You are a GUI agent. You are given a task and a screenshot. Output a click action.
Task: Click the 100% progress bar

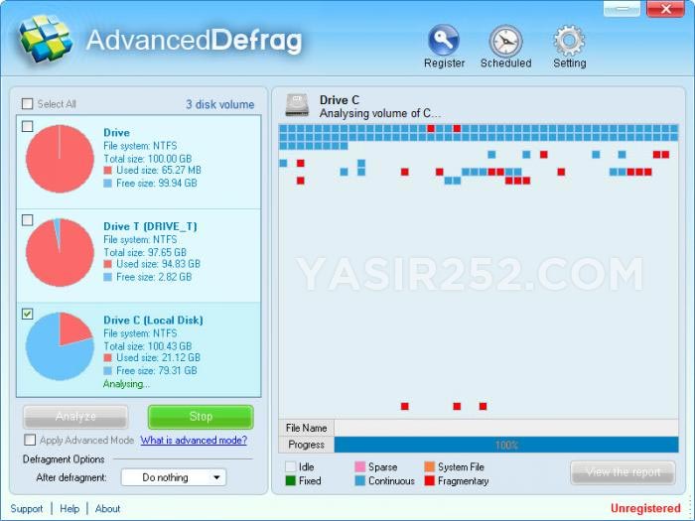pos(506,445)
